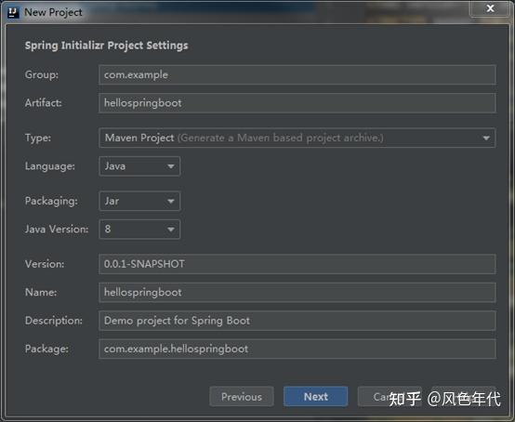Viewport: 515px width, 422px height.
Task: Go back with the Previous button
Action: coord(242,397)
